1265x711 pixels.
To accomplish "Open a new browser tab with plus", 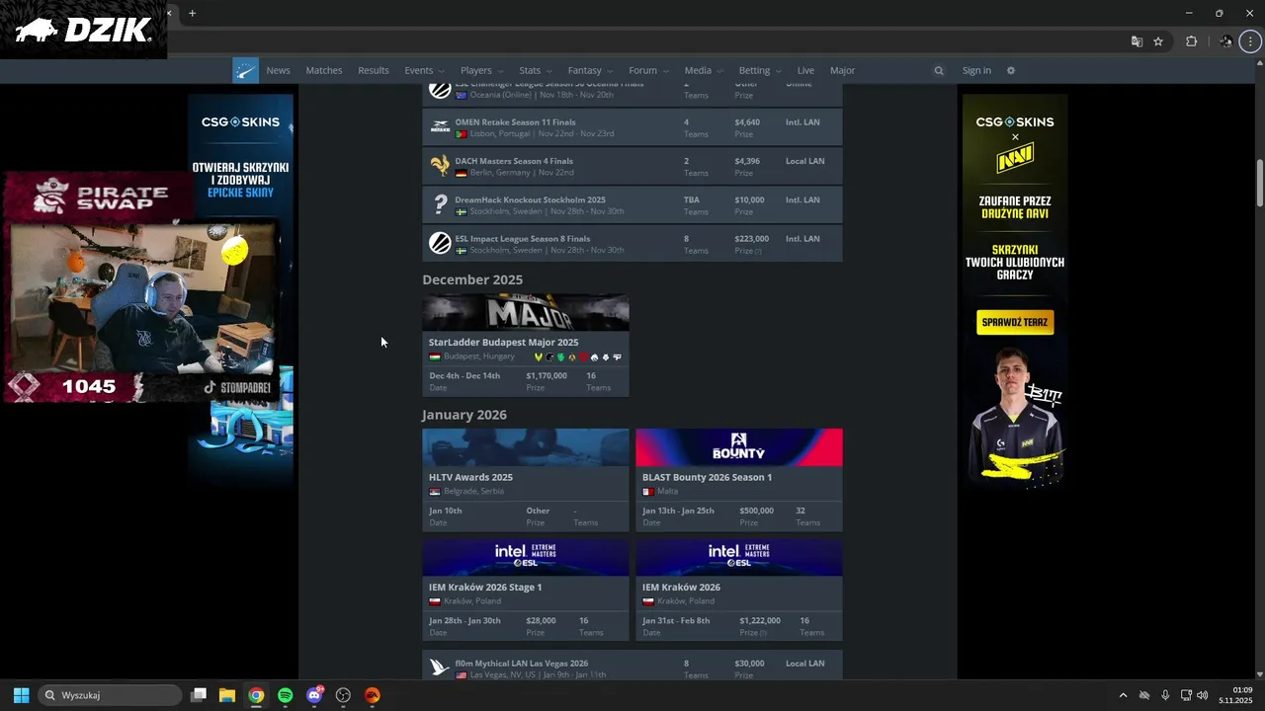I will coord(193,13).
